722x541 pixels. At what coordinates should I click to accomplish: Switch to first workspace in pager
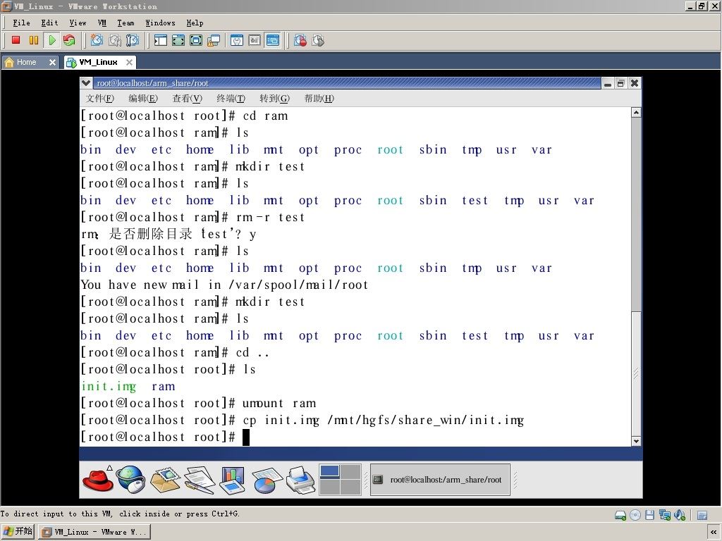(330, 471)
